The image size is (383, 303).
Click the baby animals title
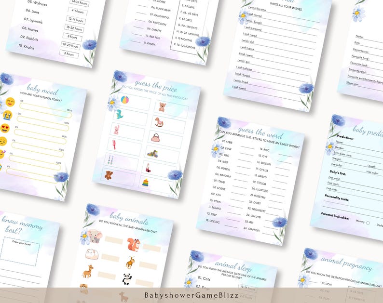[x=129, y=218]
